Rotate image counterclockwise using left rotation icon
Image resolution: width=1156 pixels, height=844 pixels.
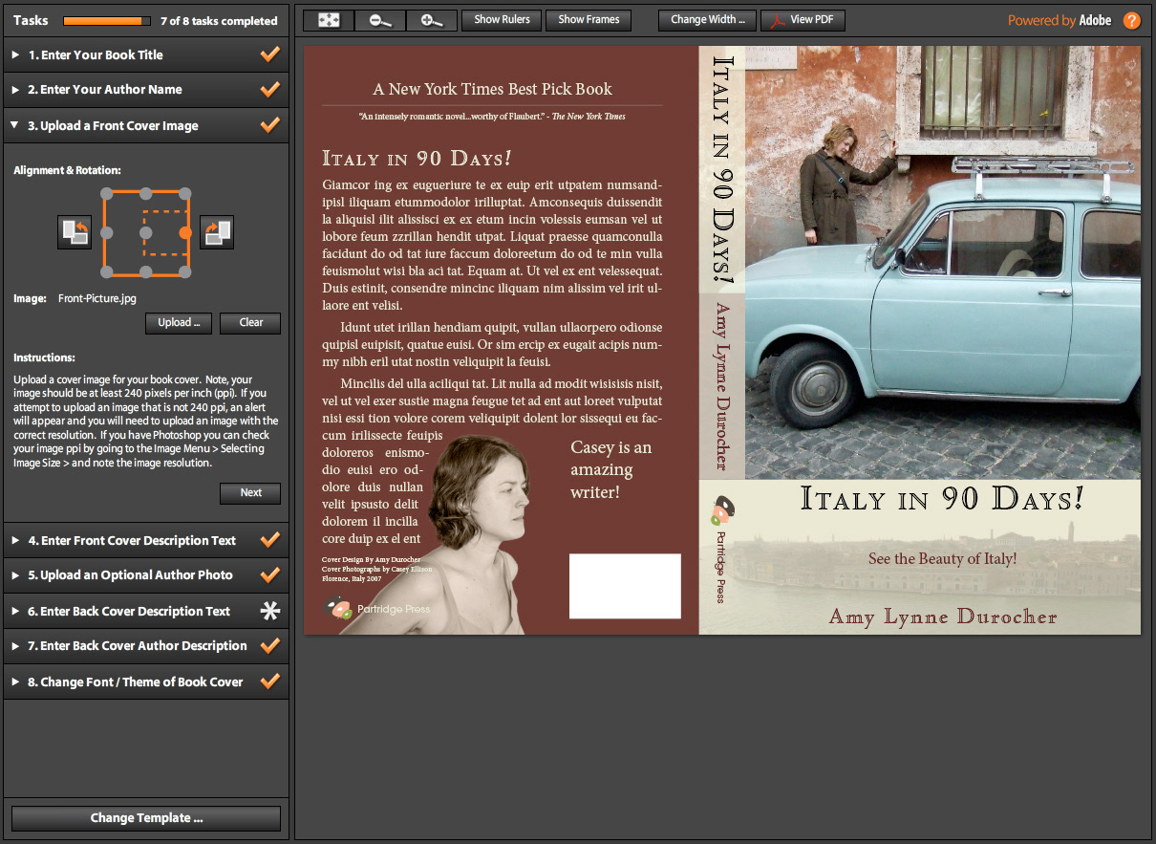pyautogui.click(x=75, y=232)
